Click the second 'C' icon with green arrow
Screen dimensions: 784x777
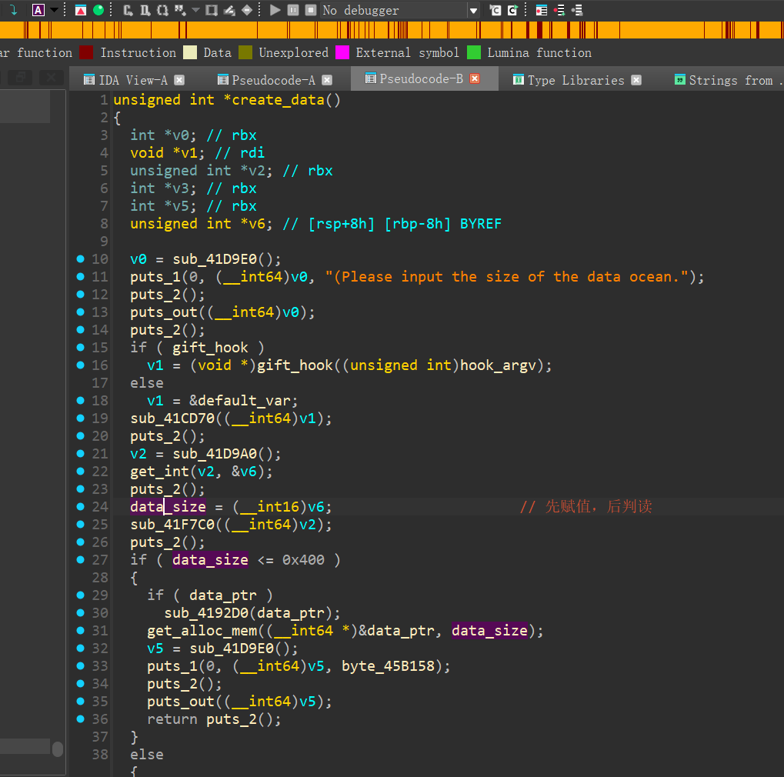[512, 10]
